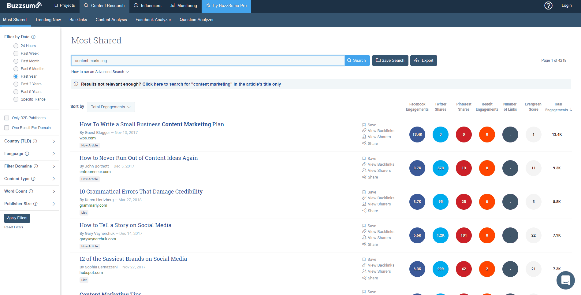Enable One Result Per Domain checkbox

click(x=6, y=128)
